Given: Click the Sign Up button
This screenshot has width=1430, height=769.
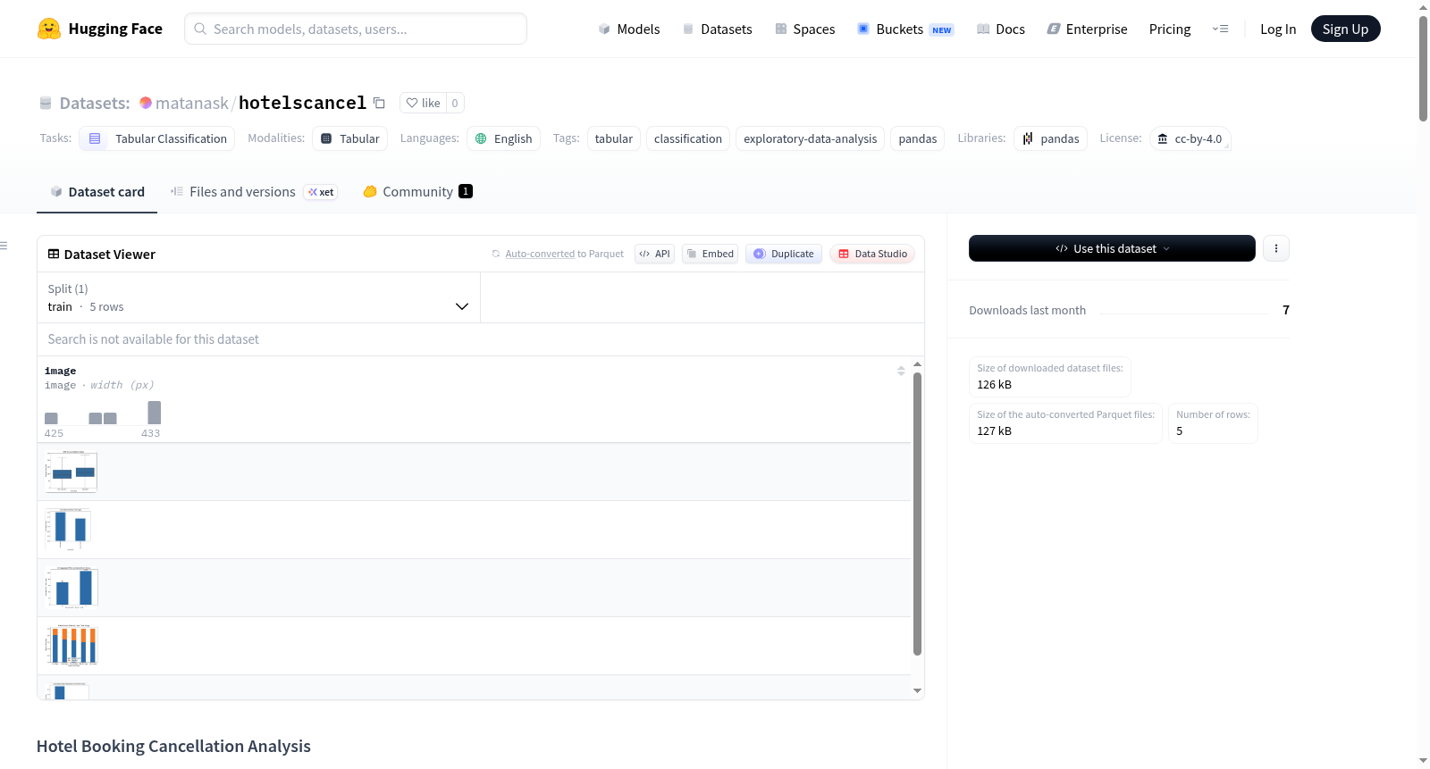Looking at the screenshot, I should click(x=1345, y=29).
